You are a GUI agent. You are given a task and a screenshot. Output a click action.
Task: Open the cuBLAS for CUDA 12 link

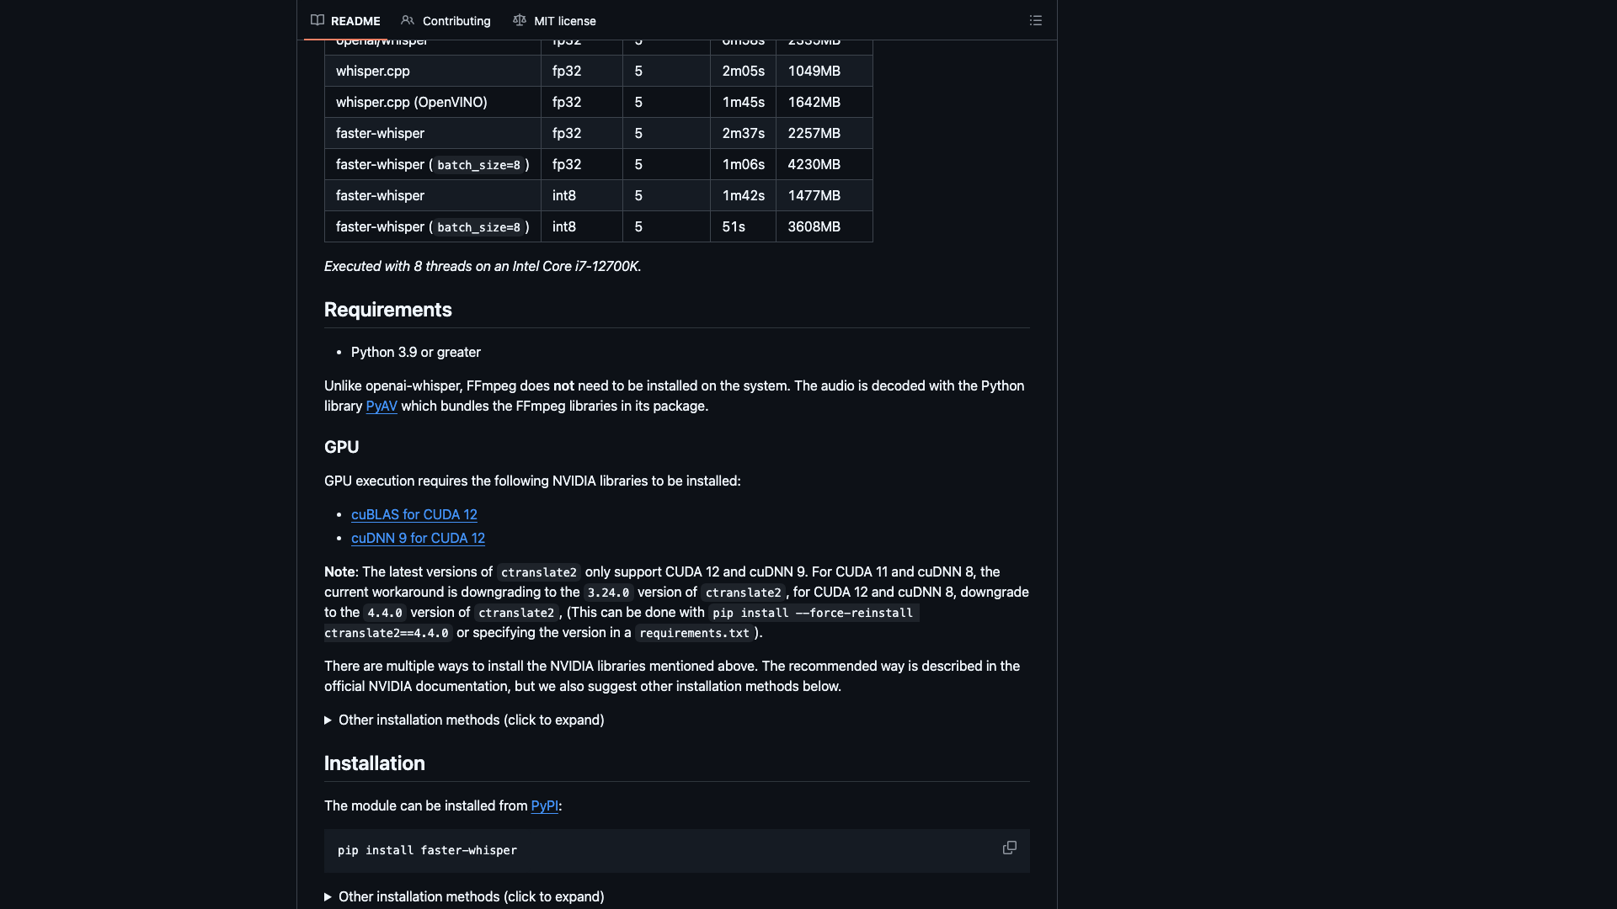click(414, 514)
